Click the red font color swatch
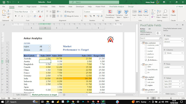The height and width of the screenshot is (104, 186). tap(40, 16)
